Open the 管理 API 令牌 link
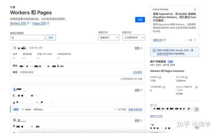The height and width of the screenshot is (133, 216). pos(156,116)
